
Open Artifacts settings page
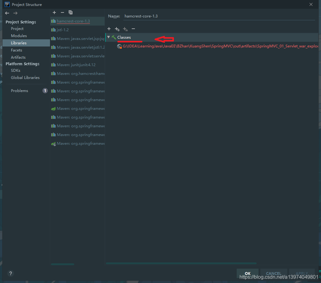pos(18,57)
